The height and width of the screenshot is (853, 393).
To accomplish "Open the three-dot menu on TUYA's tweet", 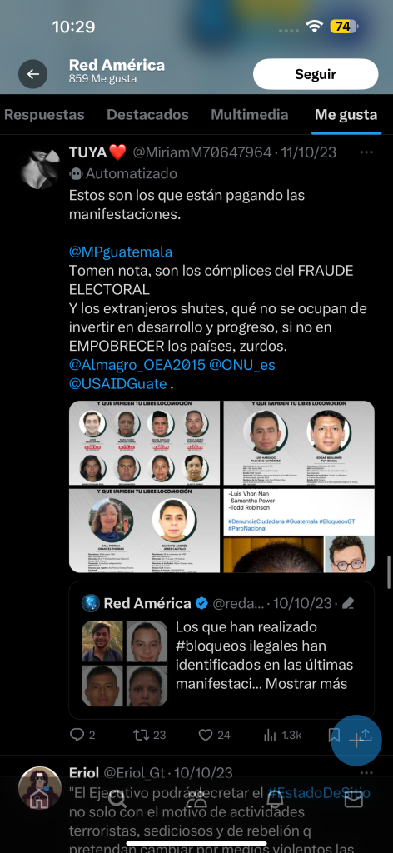I will [x=367, y=152].
